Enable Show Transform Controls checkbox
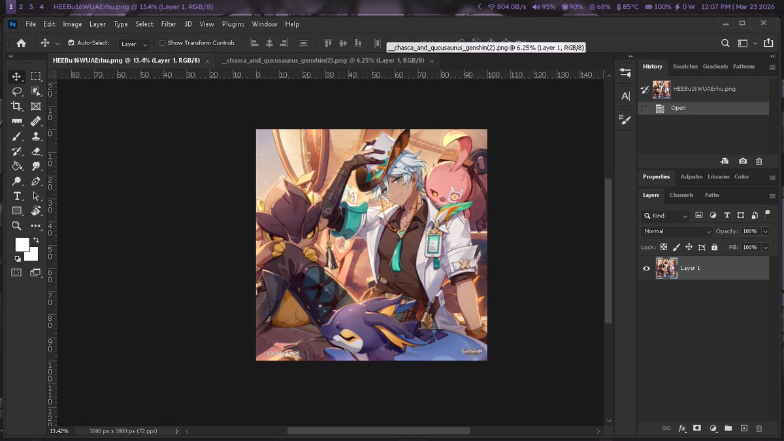The height and width of the screenshot is (441, 784). tap(162, 43)
